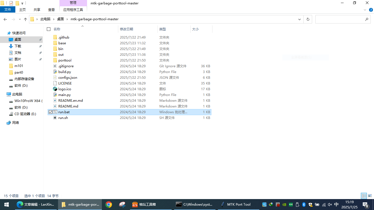
Task: Click the logo.ico file icon
Action: click(x=55, y=89)
